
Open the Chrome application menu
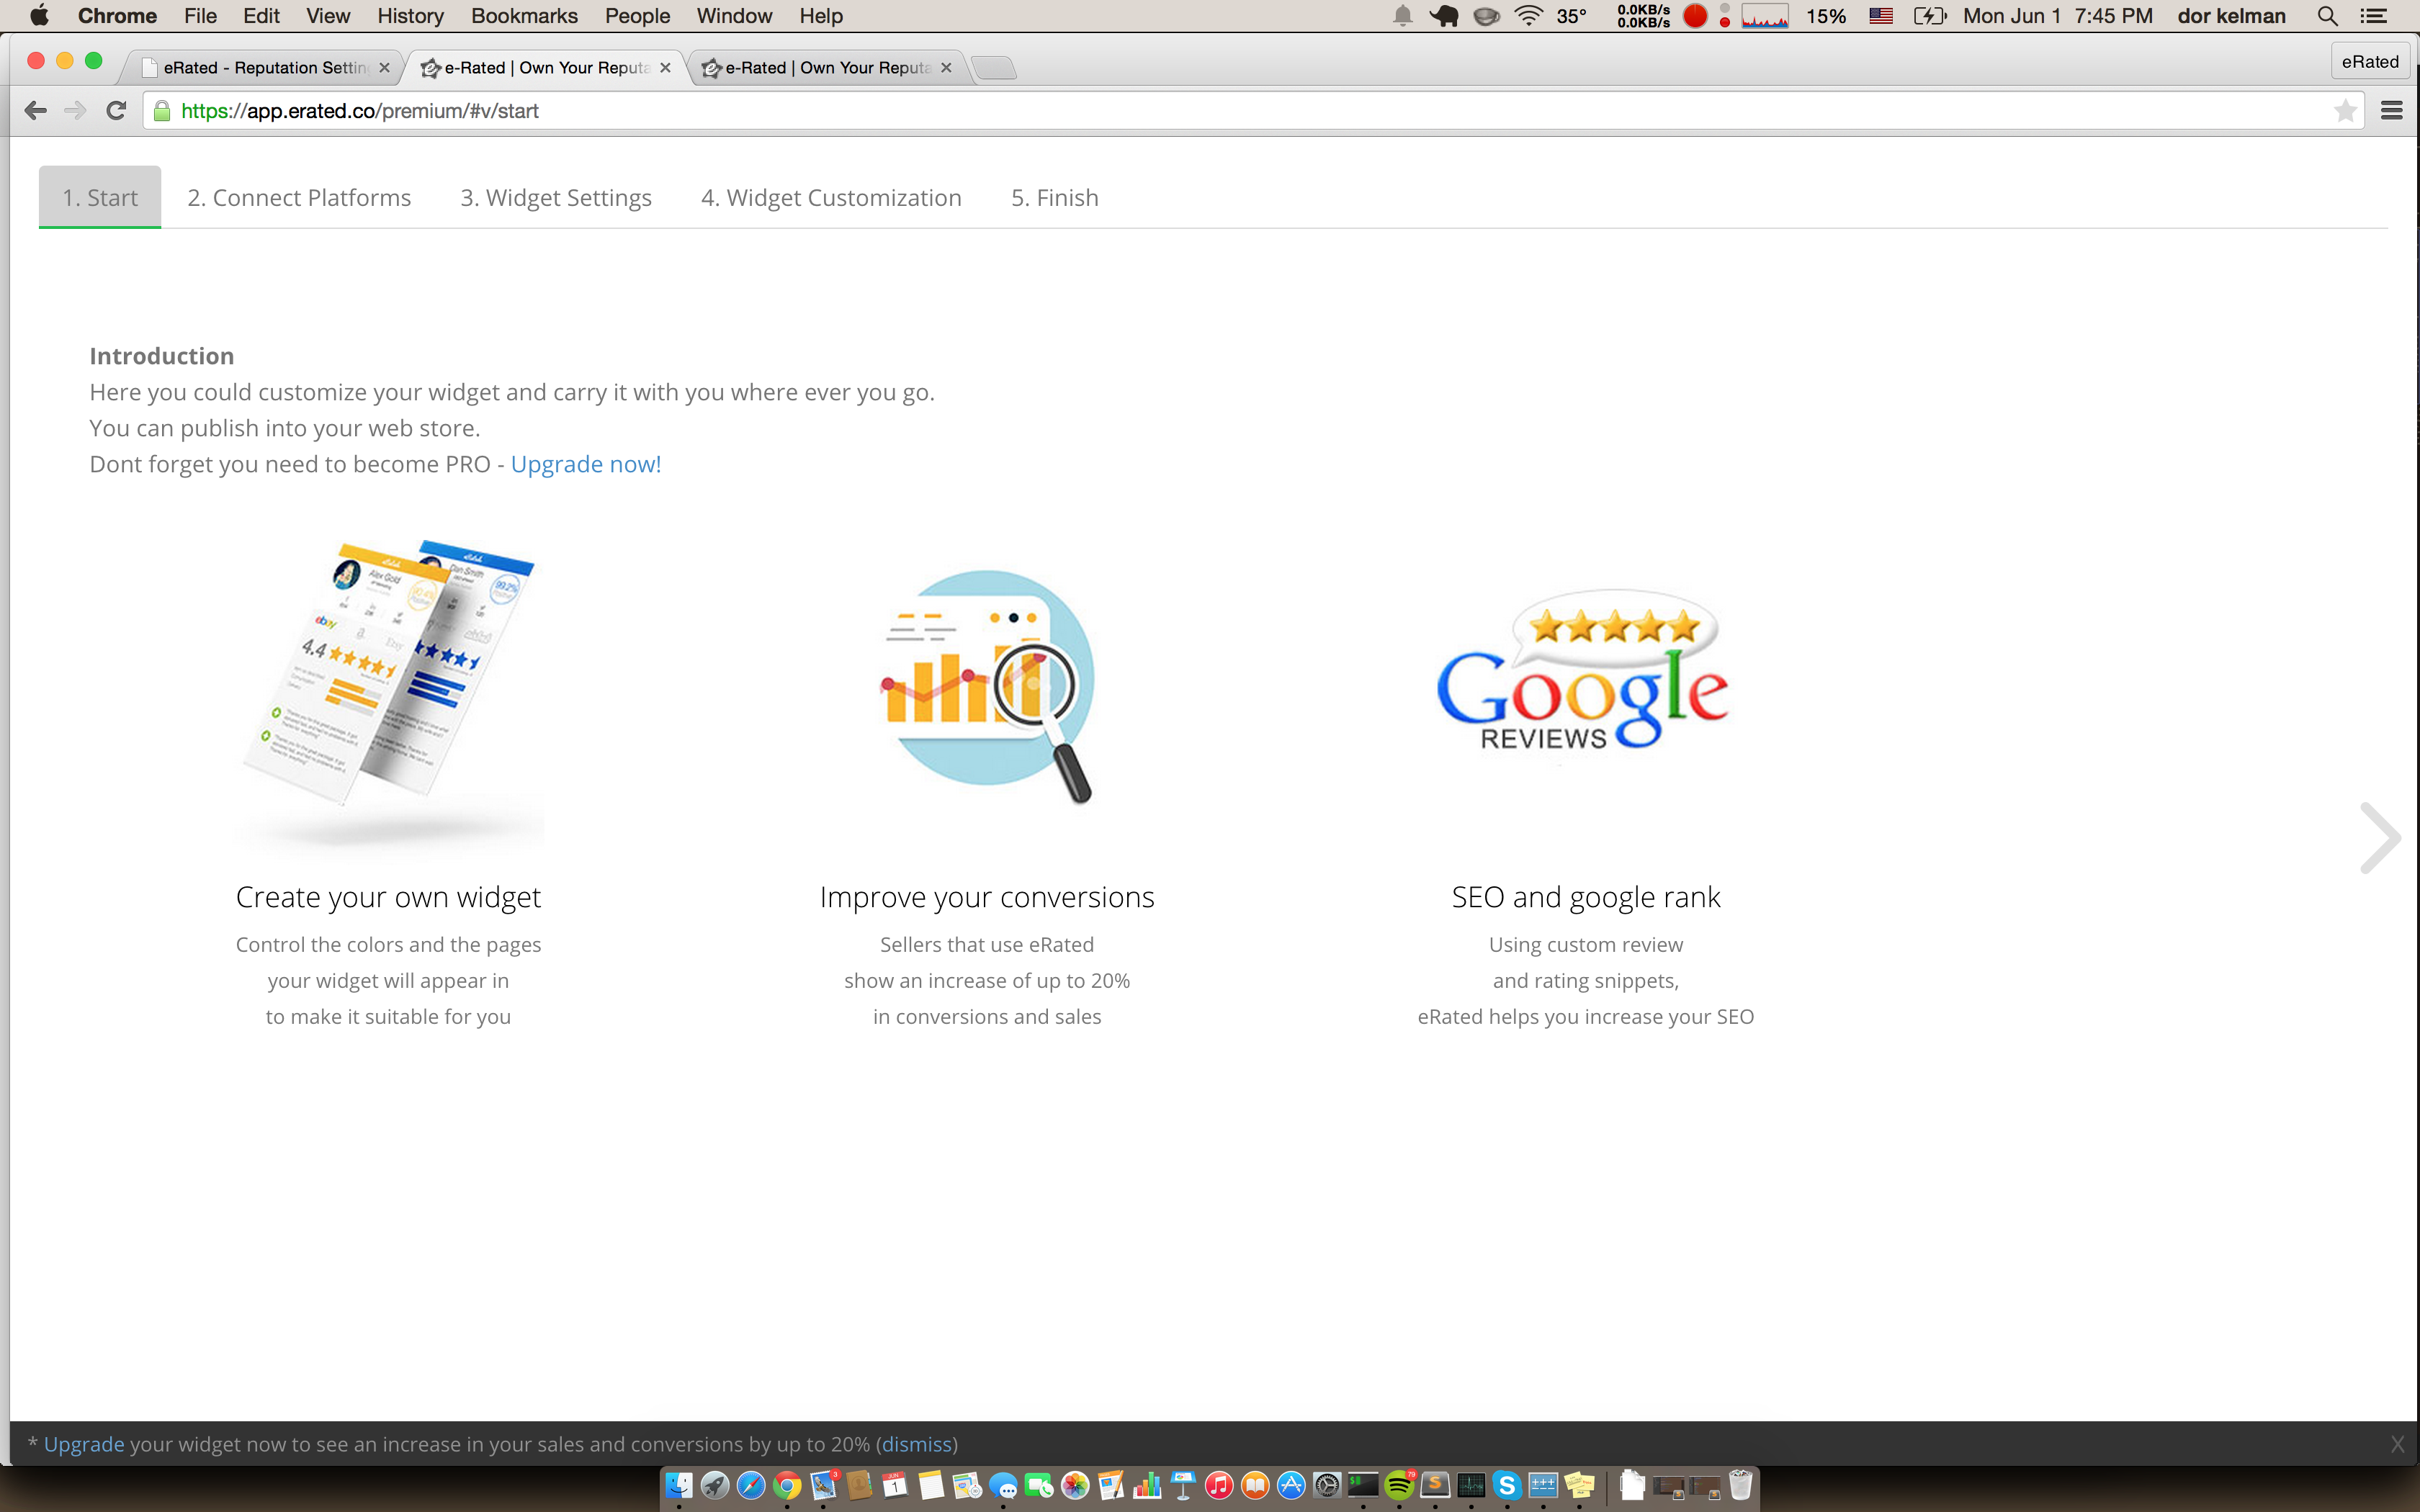click(117, 16)
